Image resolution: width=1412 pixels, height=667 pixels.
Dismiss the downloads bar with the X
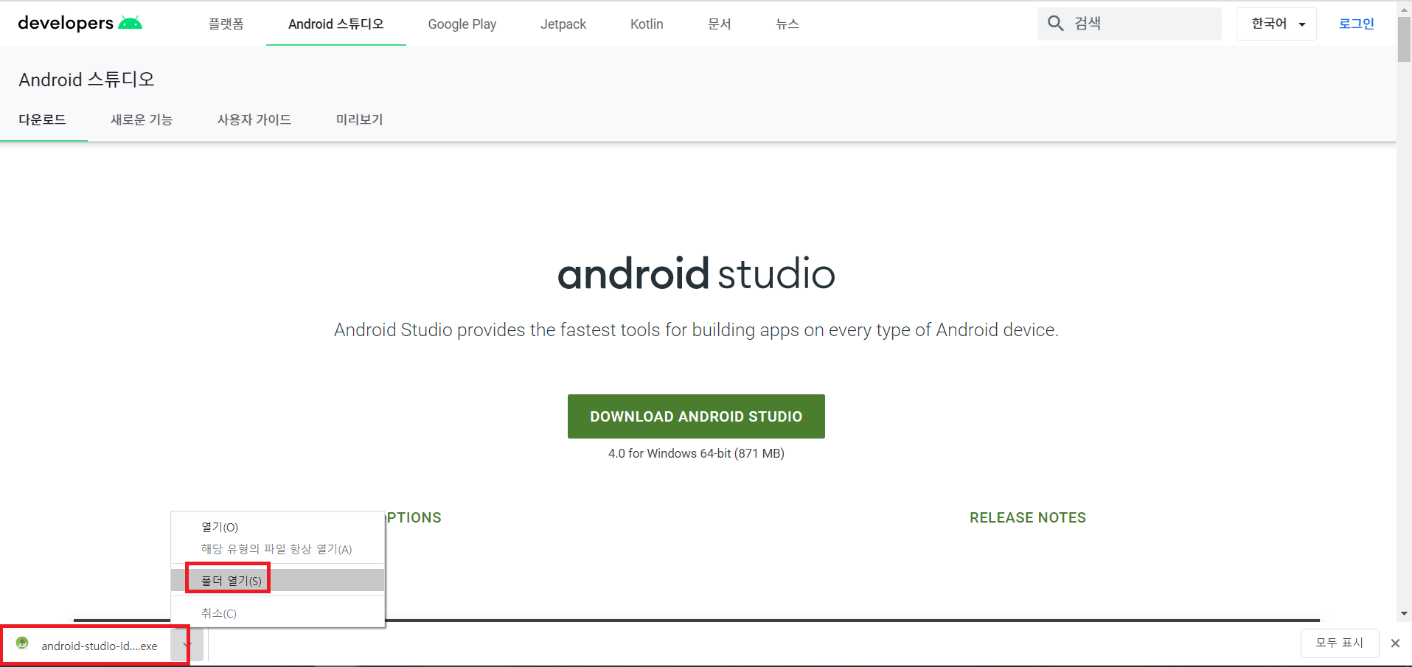click(x=1394, y=643)
